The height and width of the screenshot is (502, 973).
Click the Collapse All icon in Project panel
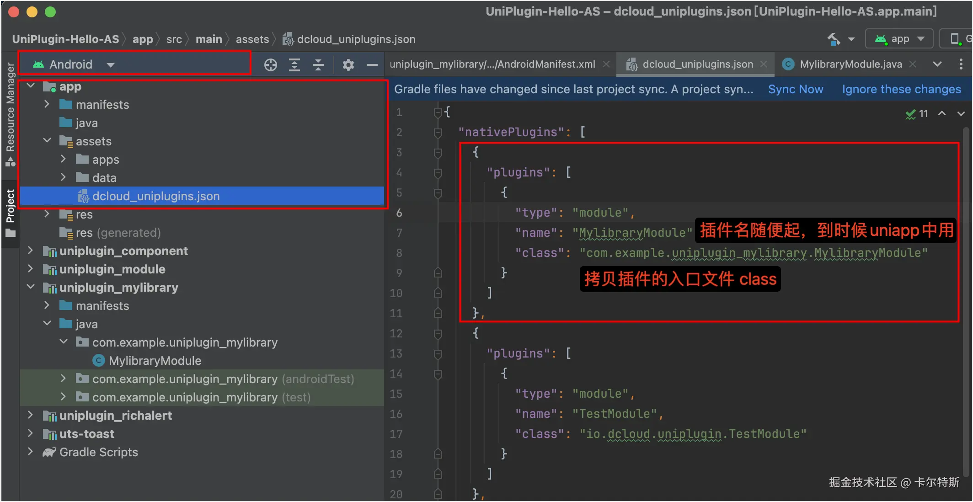318,65
